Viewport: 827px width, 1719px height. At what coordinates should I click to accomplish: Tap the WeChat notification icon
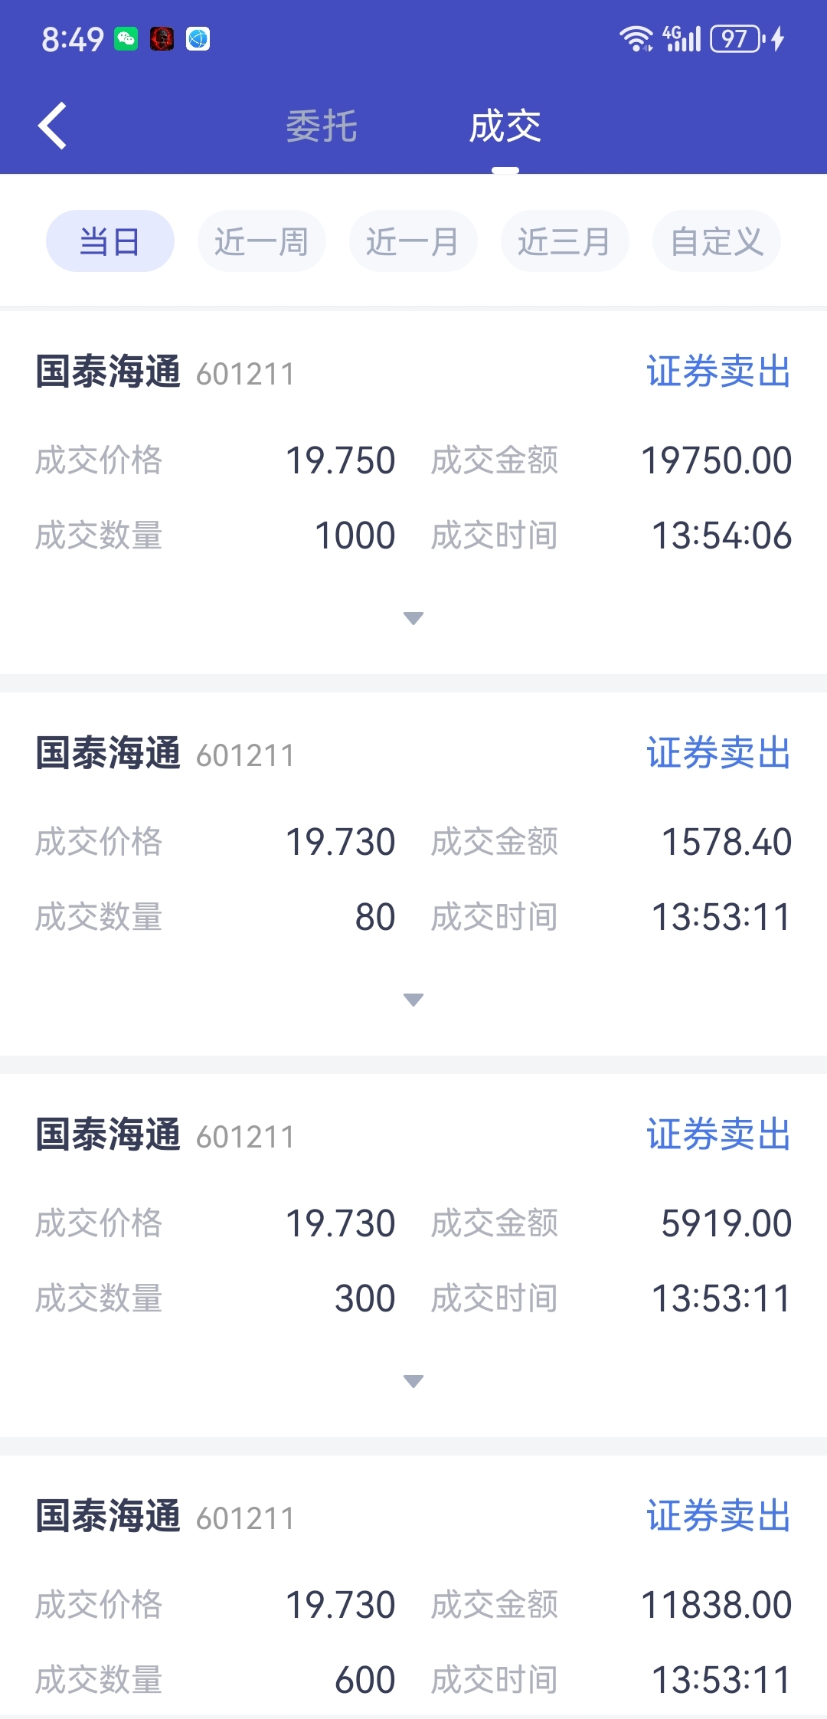click(x=126, y=38)
